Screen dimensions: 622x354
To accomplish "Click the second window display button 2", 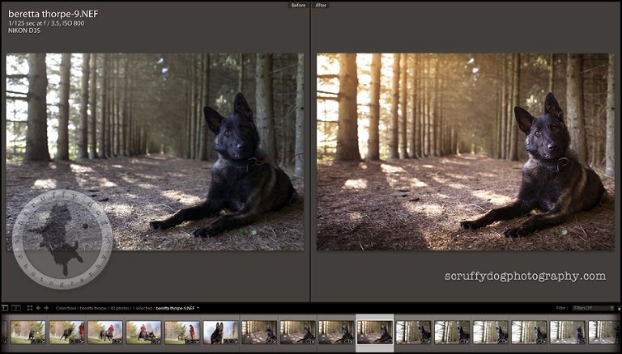I will click(15, 308).
